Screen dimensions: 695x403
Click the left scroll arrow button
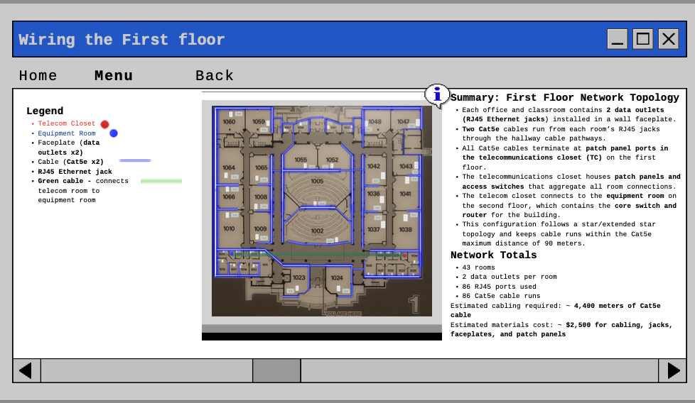click(x=26, y=370)
